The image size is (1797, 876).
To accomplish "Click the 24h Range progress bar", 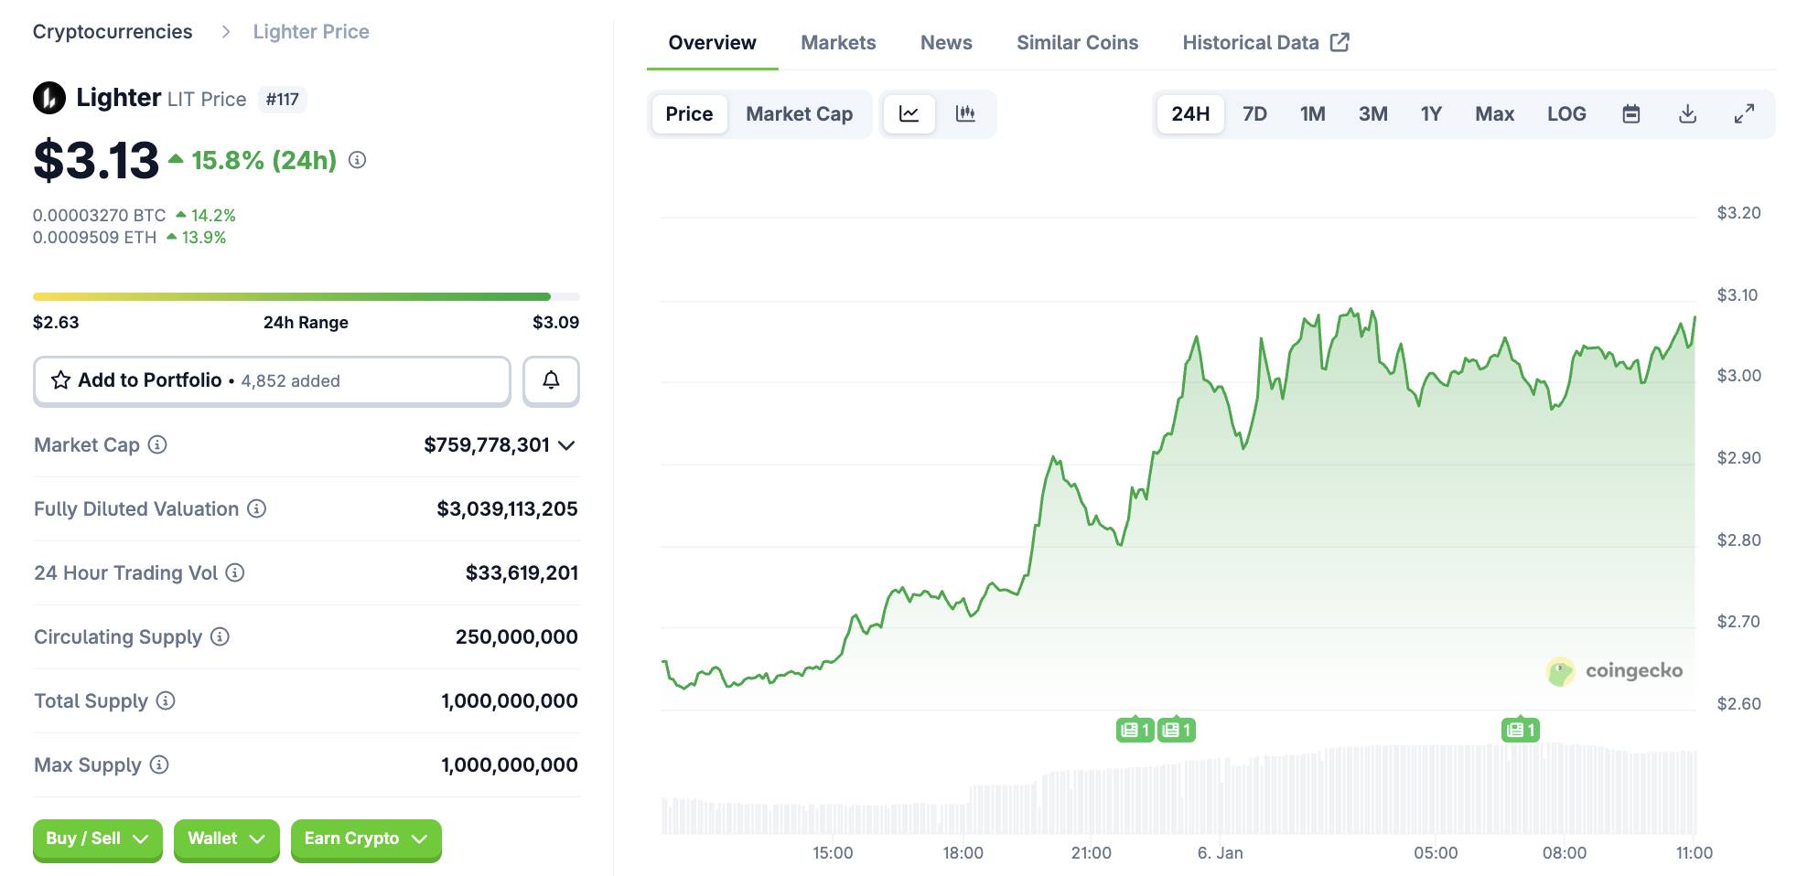I will pos(306,297).
